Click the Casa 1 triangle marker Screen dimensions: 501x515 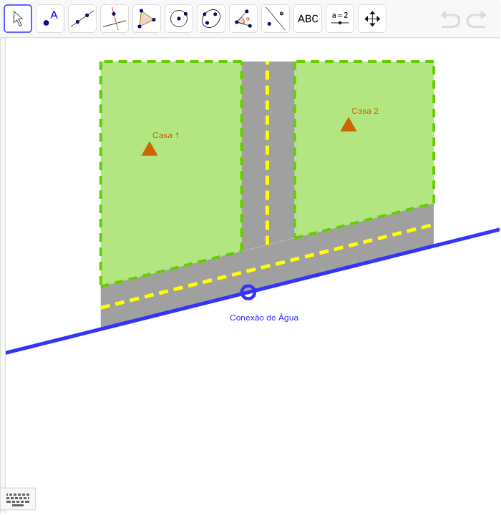(x=150, y=149)
